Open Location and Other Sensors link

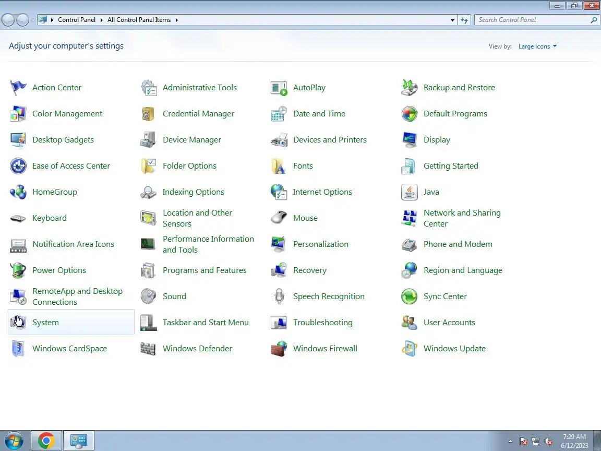click(x=197, y=218)
